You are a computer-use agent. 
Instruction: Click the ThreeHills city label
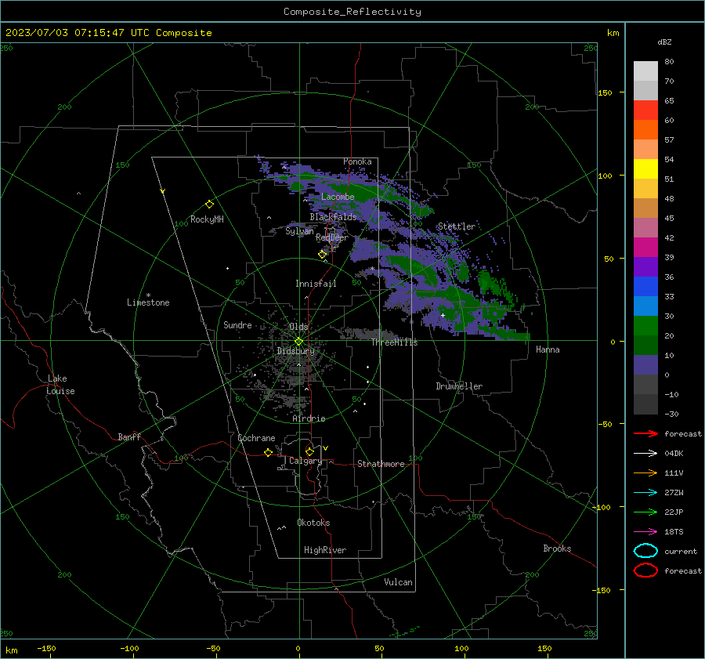394,342
